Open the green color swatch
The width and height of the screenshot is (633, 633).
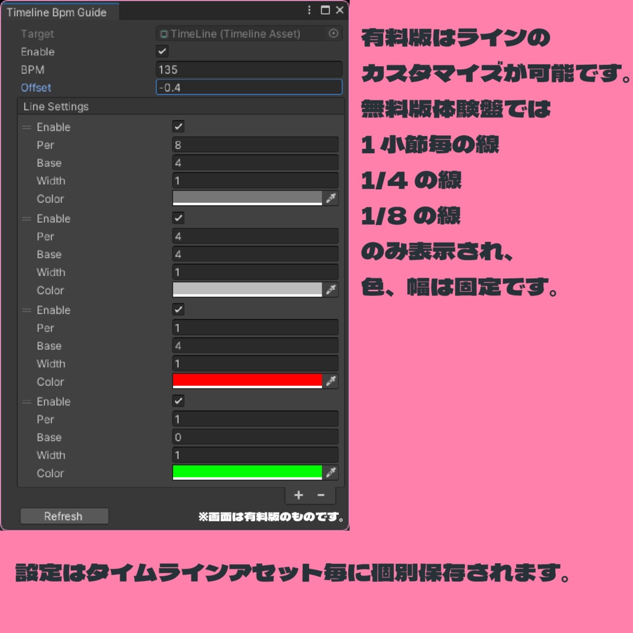[247, 473]
